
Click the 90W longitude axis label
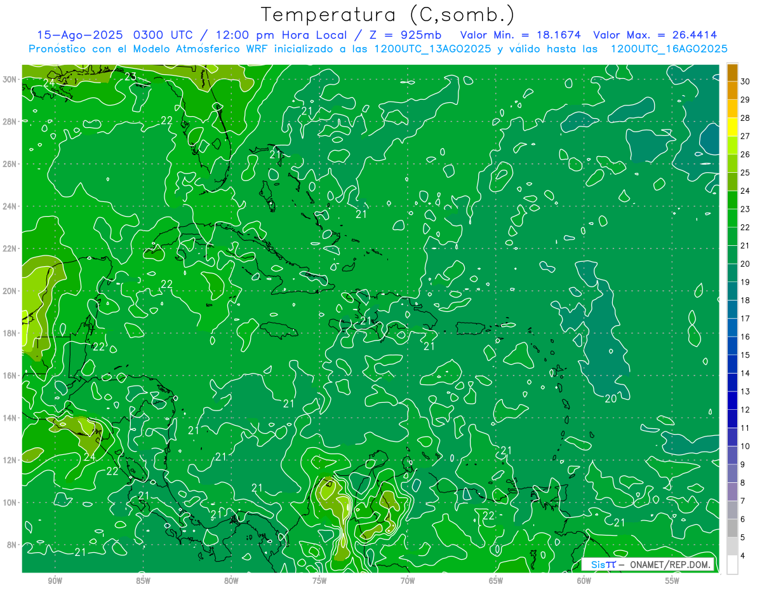(x=55, y=581)
